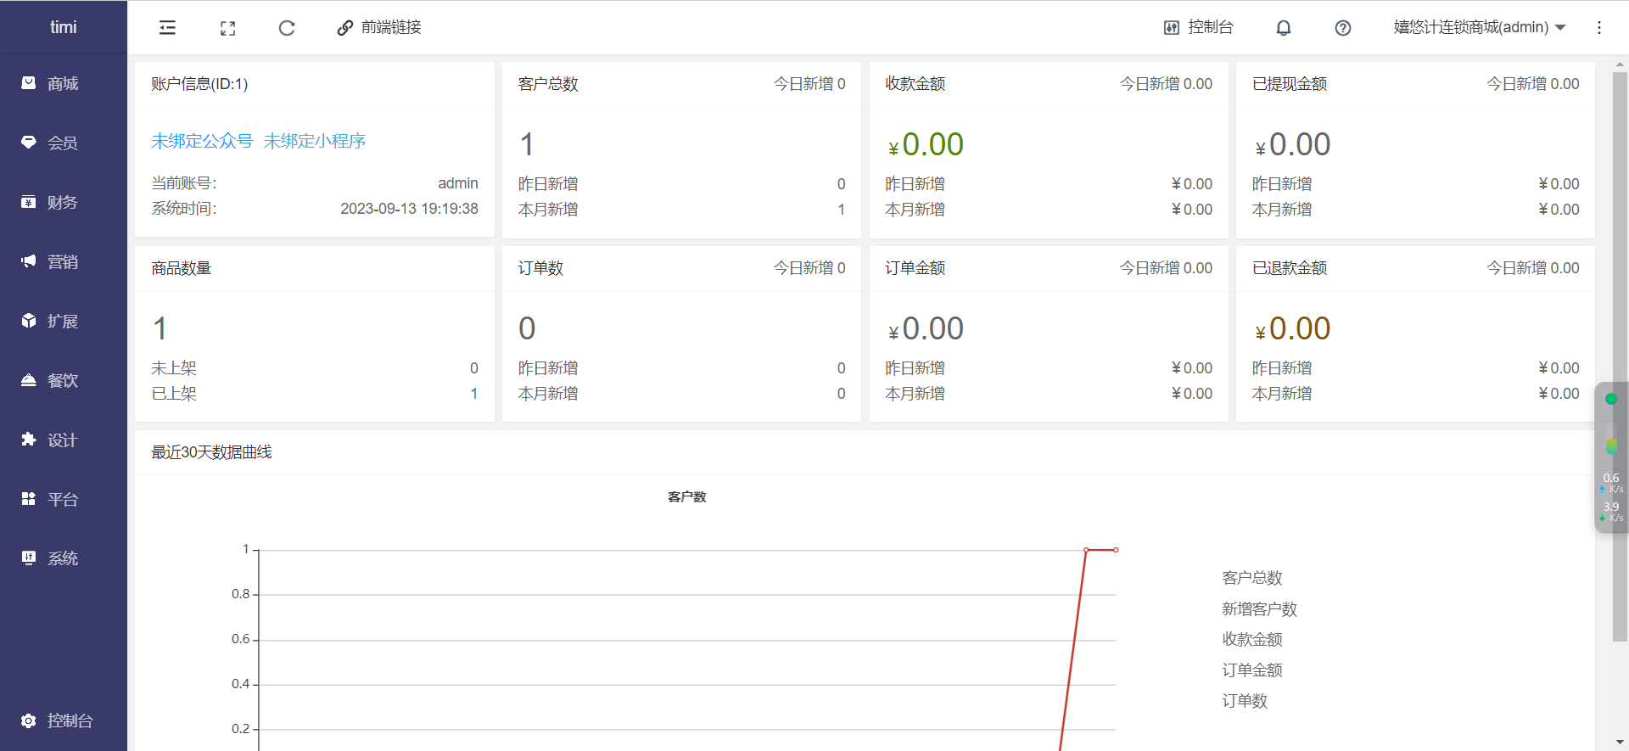The height and width of the screenshot is (751, 1629).
Task: Click the 客户总数 card title
Action: click(x=548, y=84)
